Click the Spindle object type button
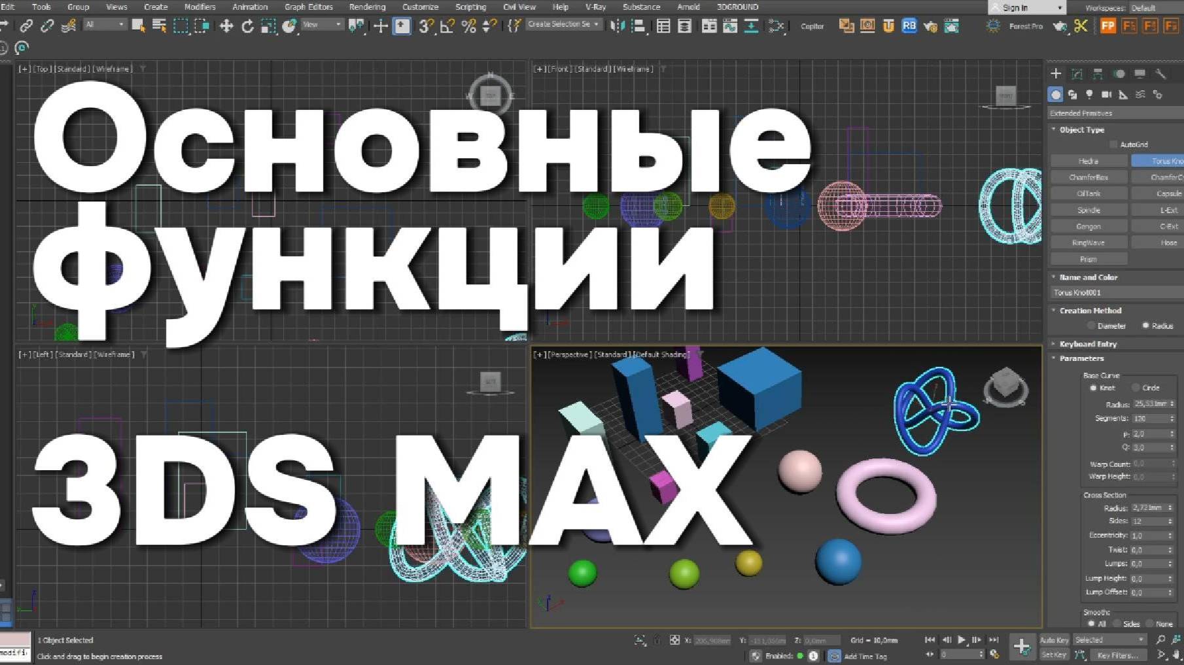This screenshot has width=1184, height=665. pyautogui.click(x=1088, y=210)
